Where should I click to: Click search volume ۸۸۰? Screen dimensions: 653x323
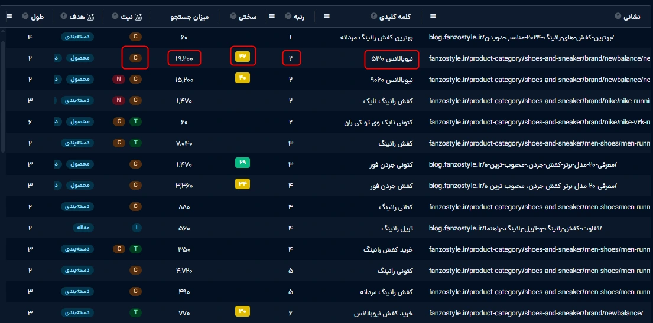(184, 207)
